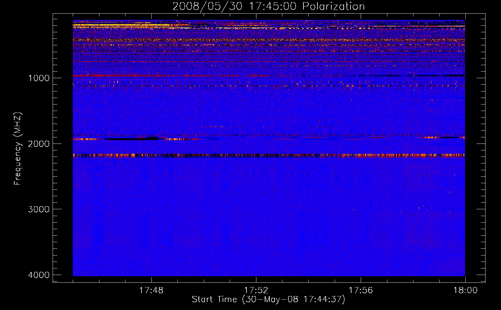Click the 17:56 time tick label
The image size is (501, 310).
[361, 290]
